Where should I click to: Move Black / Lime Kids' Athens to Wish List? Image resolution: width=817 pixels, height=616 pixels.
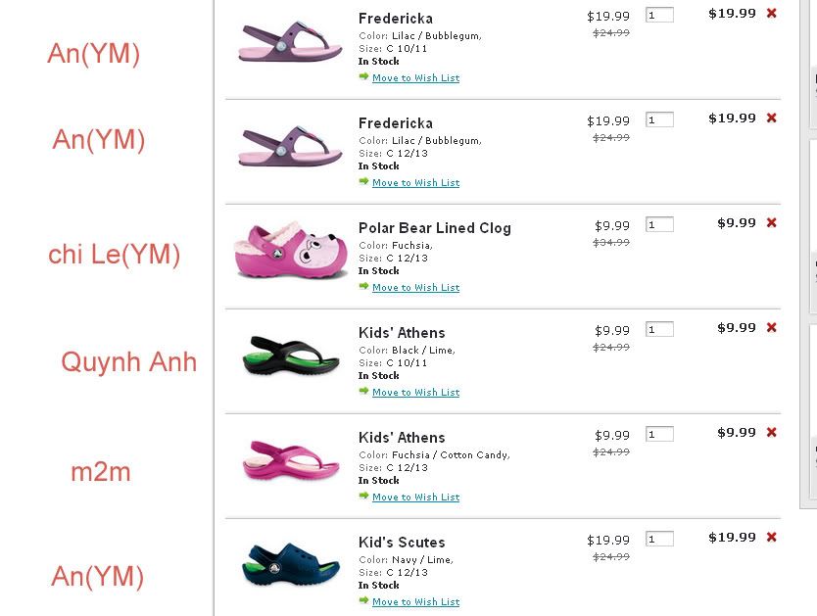tap(415, 393)
